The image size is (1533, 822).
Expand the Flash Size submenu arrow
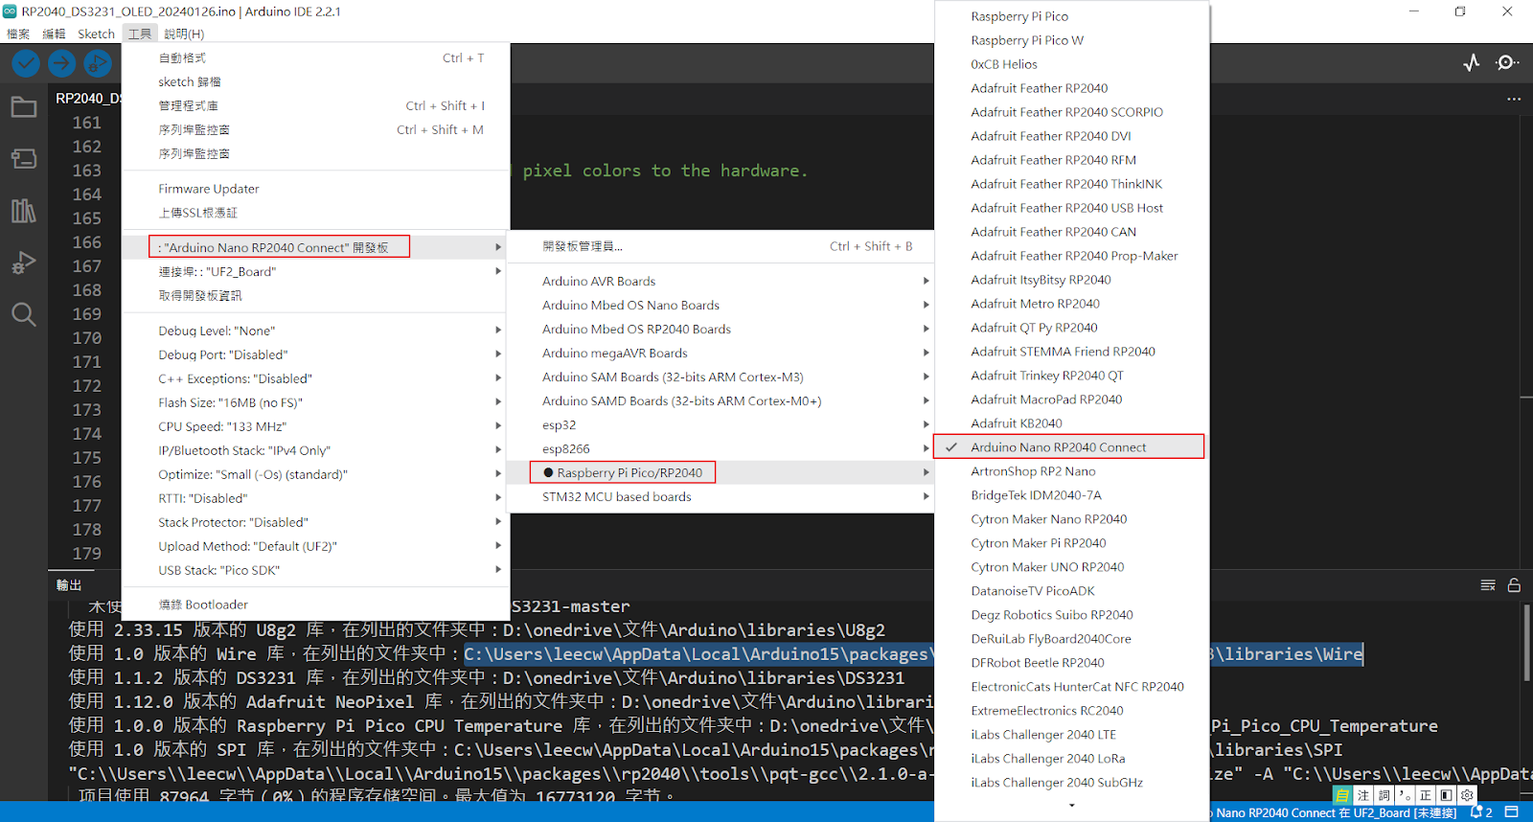tap(498, 402)
